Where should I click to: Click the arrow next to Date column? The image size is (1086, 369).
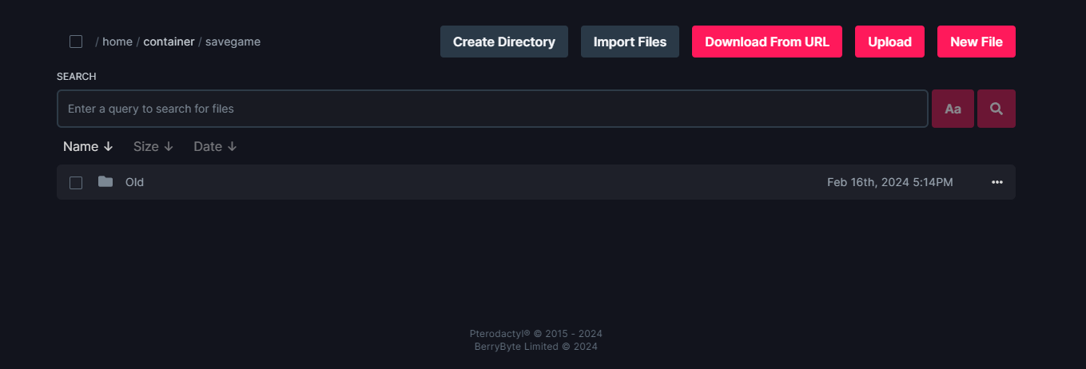coord(232,147)
